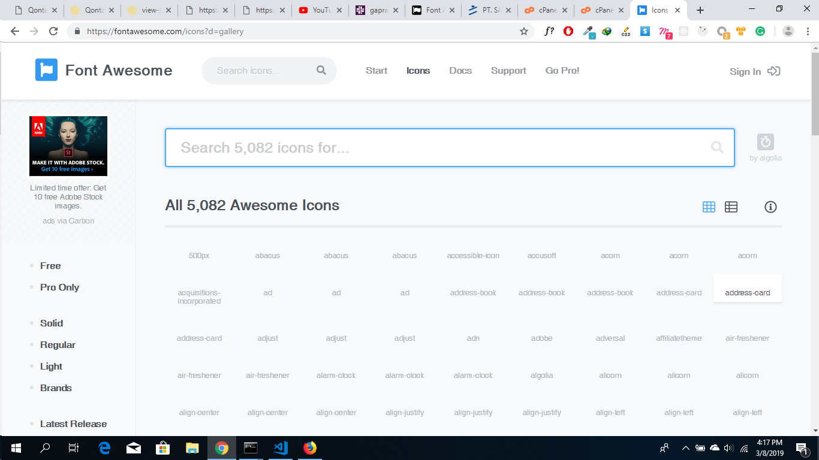Enable the Solid style filter

52,323
